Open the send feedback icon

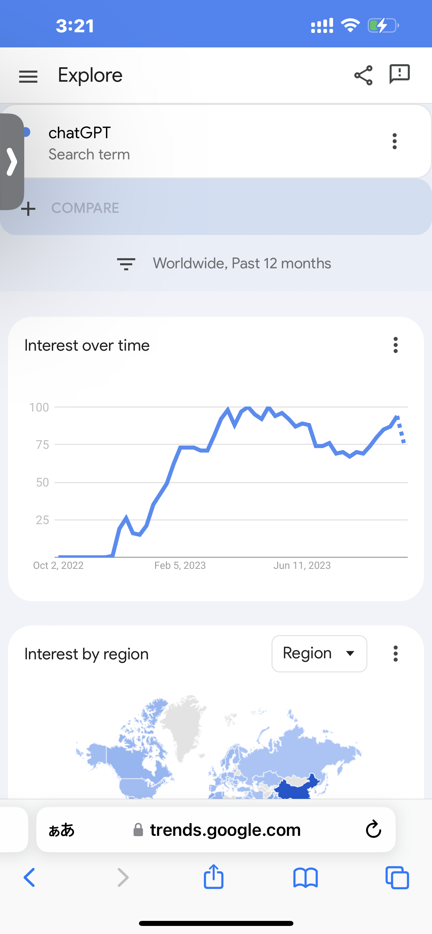pyautogui.click(x=399, y=74)
